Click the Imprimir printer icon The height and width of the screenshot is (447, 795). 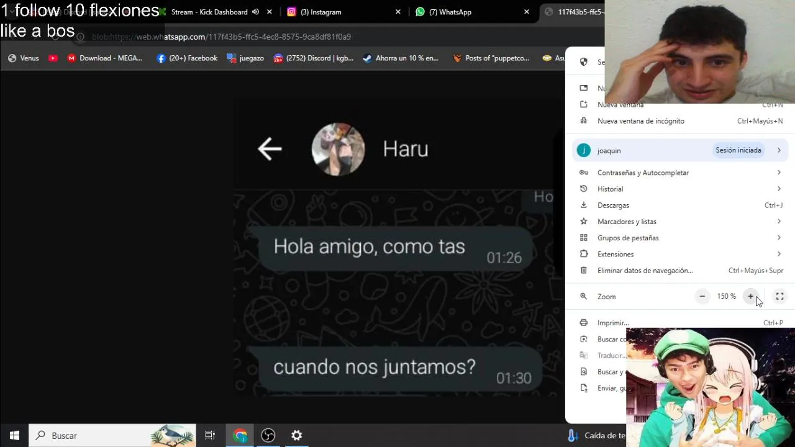[583, 323]
